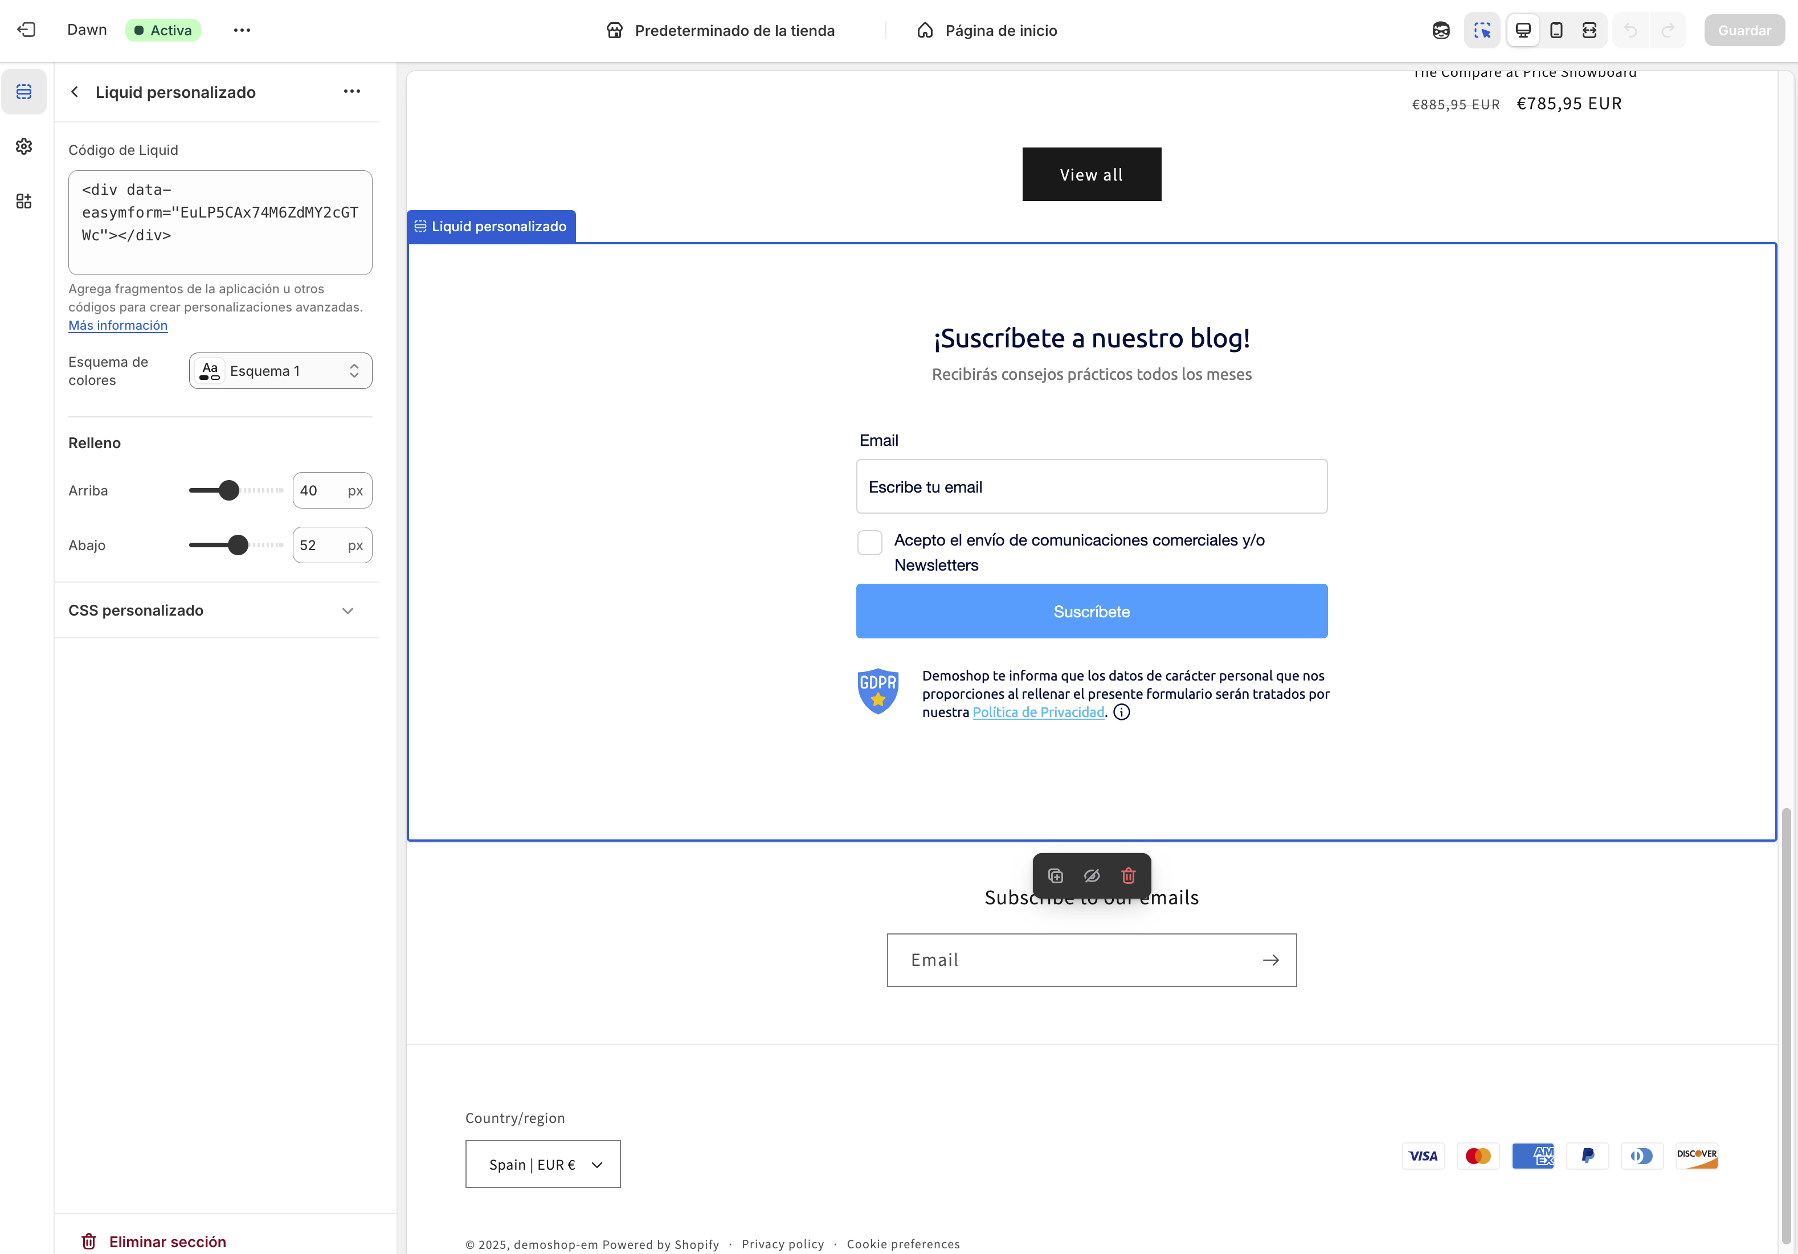Click the undo arrow icon
Screen dimensions: 1798x1254
tap(1631, 30)
